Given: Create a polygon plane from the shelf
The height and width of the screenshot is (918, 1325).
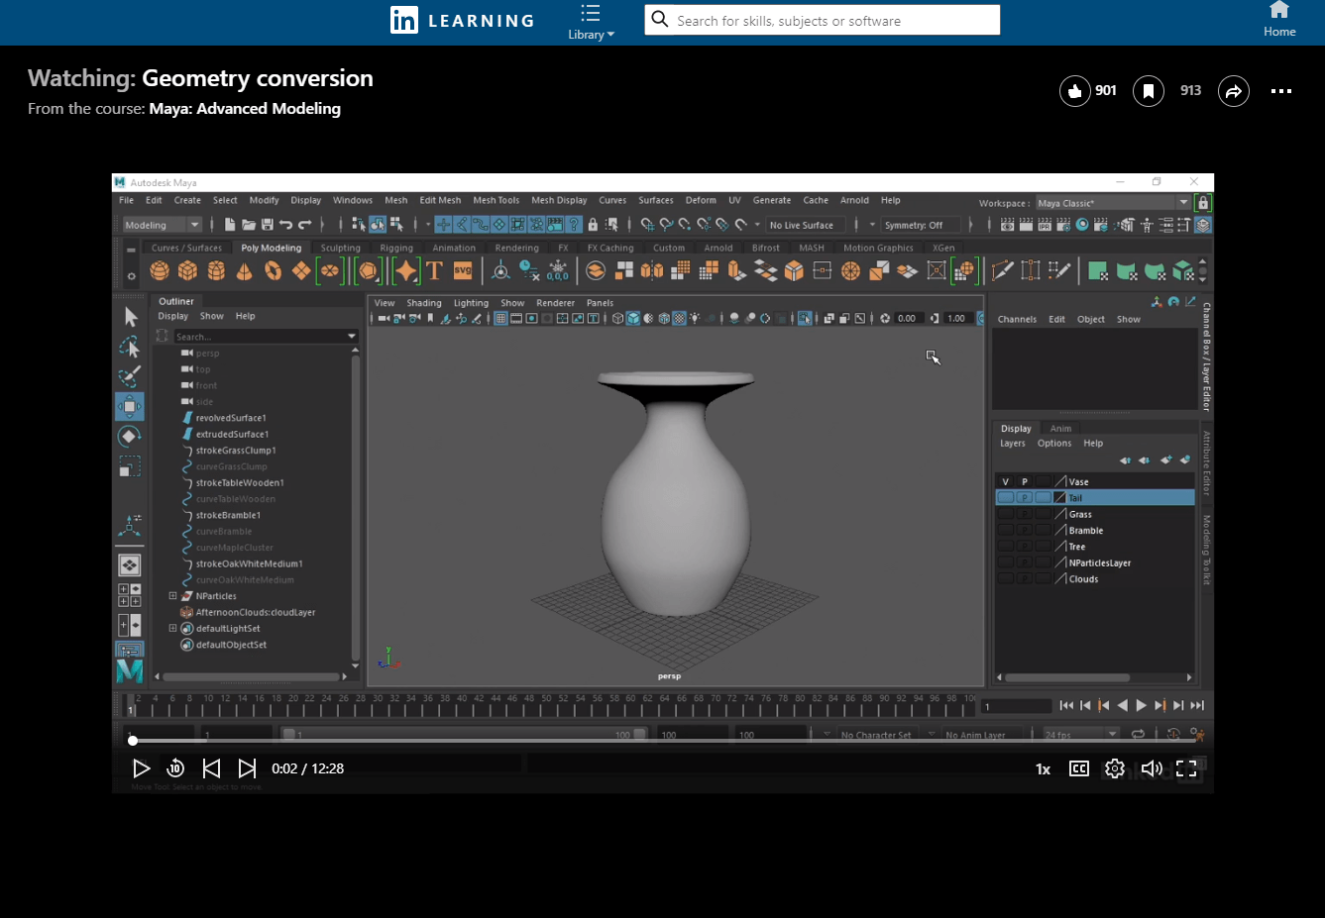Looking at the screenshot, I should coord(301,270).
